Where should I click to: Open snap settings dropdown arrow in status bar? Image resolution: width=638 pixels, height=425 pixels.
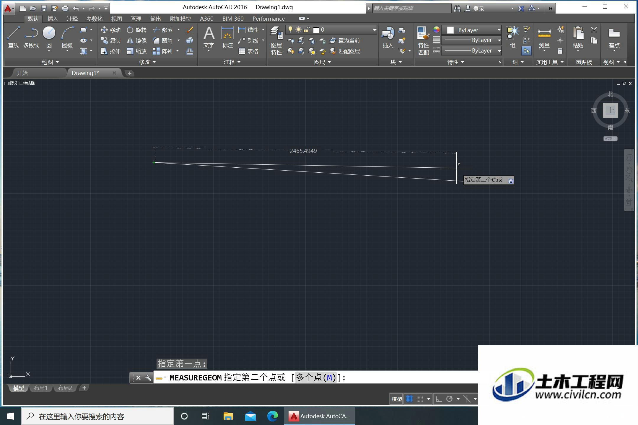[429, 399]
